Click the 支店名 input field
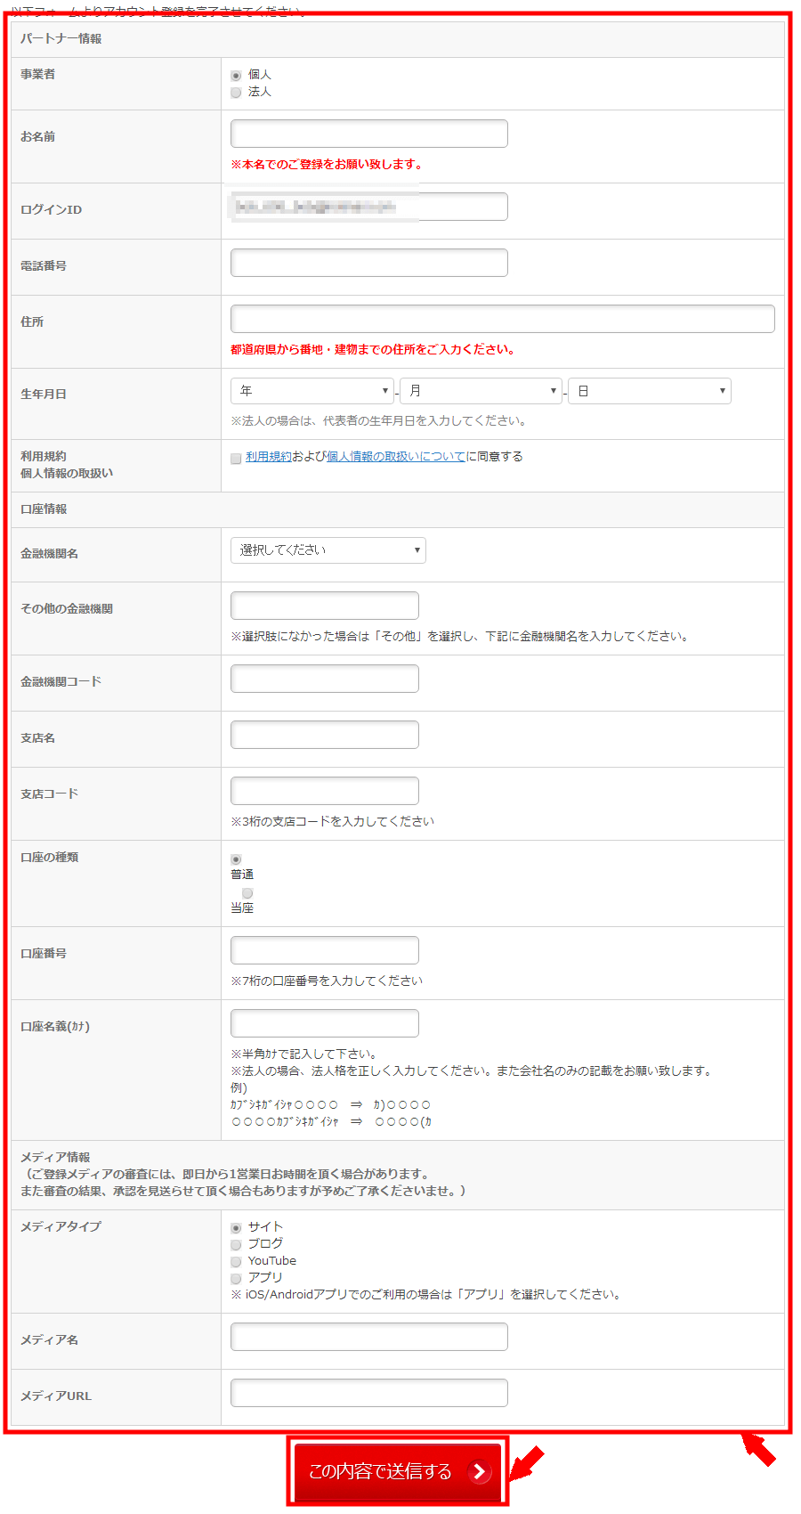Screen dimensions: 801x1514 click(325, 735)
